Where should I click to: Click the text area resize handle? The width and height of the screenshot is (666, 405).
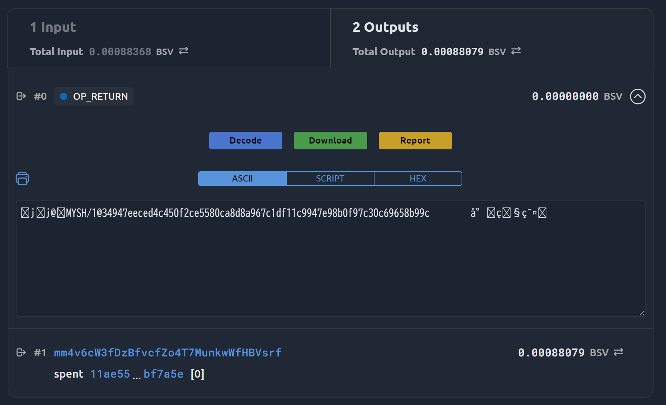pos(642,313)
